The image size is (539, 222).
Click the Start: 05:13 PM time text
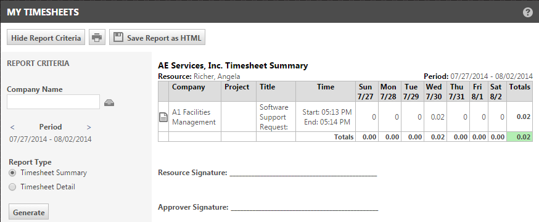(327, 112)
